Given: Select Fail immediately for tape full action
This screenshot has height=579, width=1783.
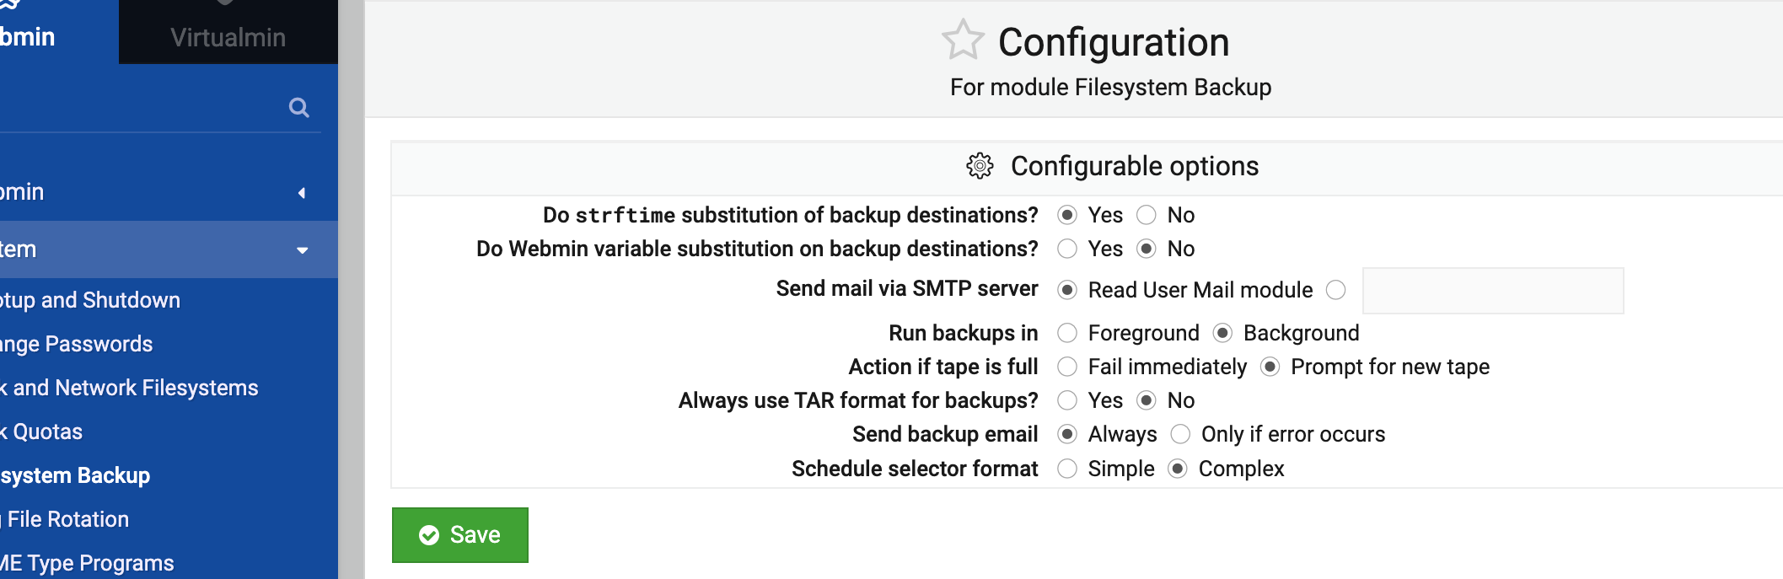Looking at the screenshot, I should tap(1067, 367).
